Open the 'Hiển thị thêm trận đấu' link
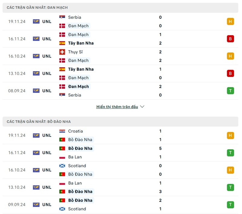Image resolution: width=242 pixels, height=214 pixels. (117, 107)
